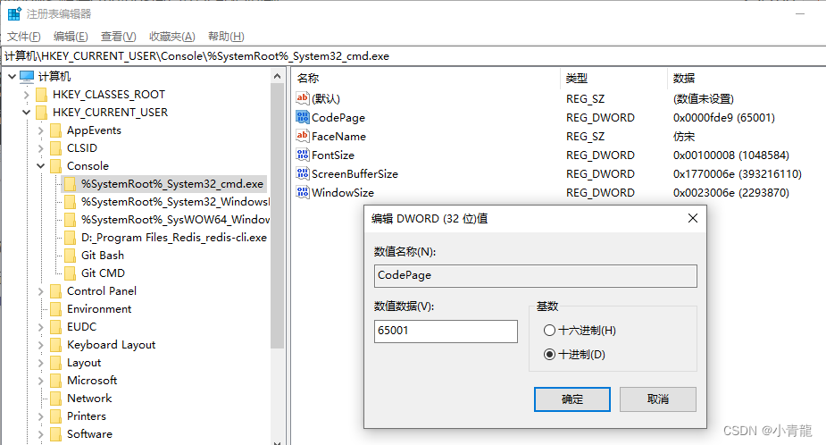
Task: Click the Printers folder icon
Action: pyautogui.click(x=56, y=416)
